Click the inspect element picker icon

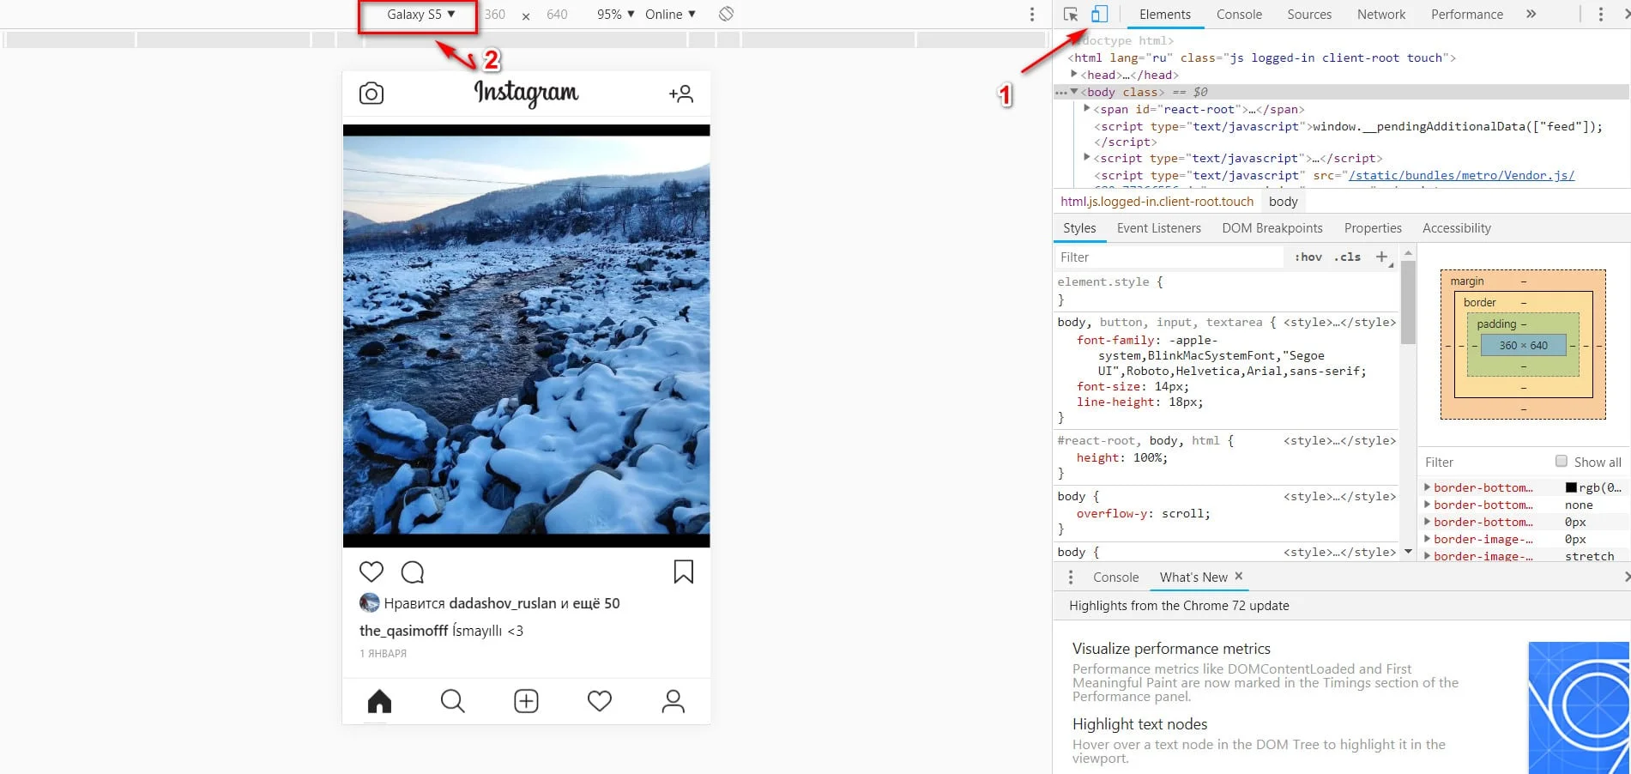pos(1071,14)
